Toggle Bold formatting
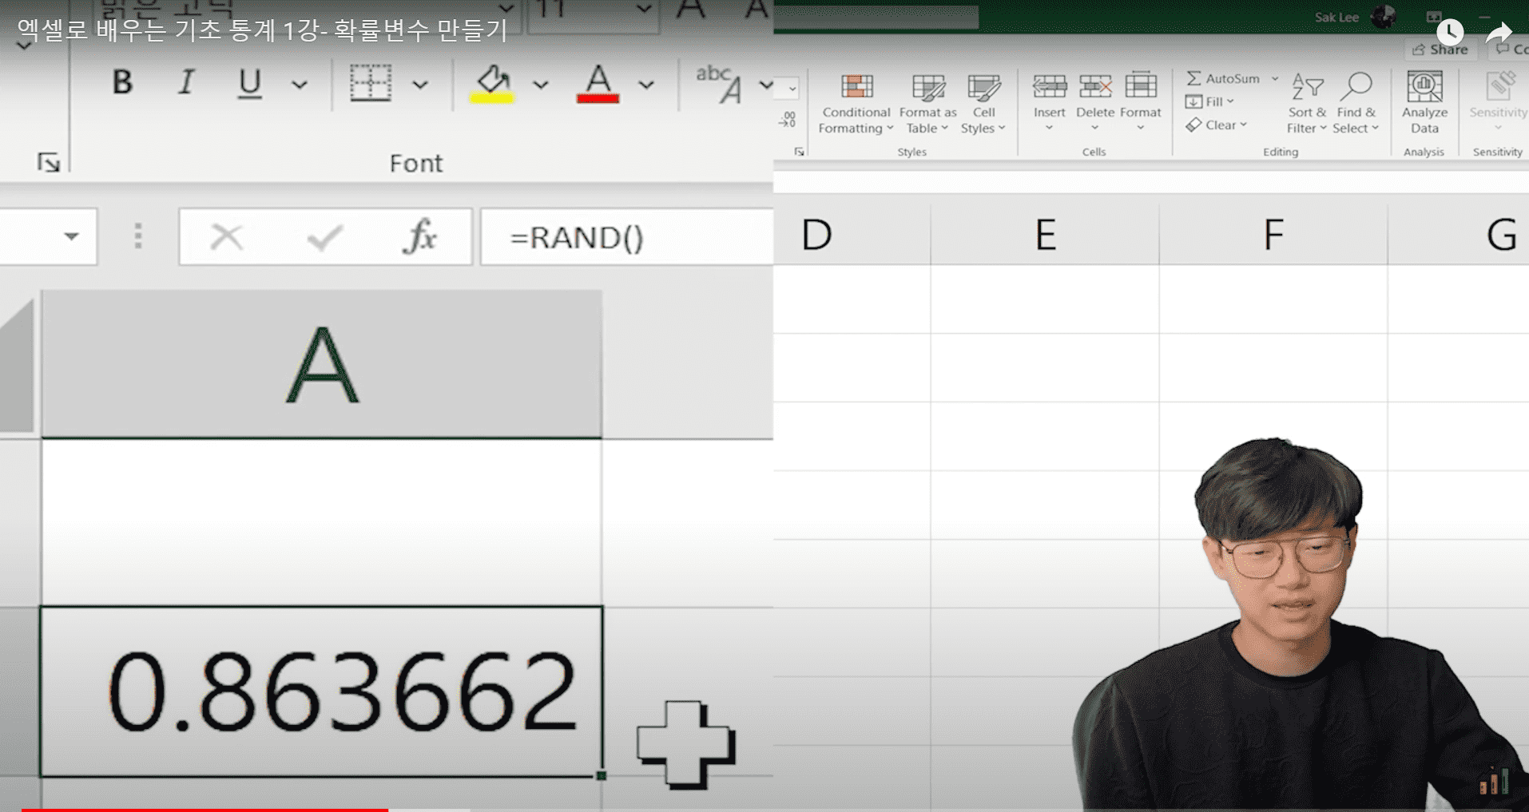 pyautogui.click(x=122, y=82)
